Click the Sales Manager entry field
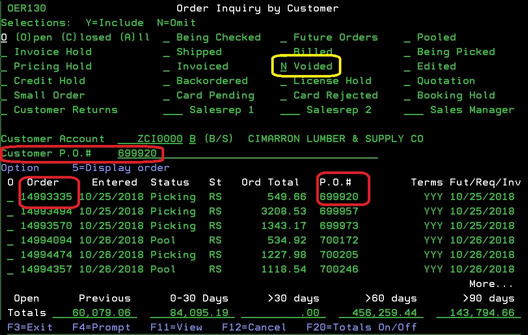528x335 pixels. coord(413,110)
